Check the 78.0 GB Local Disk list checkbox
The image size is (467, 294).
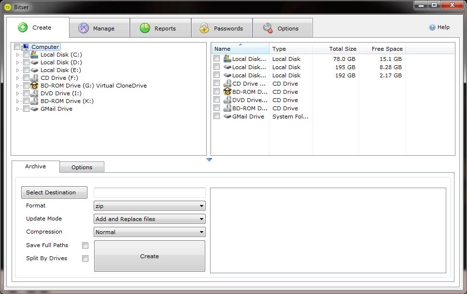click(x=216, y=59)
